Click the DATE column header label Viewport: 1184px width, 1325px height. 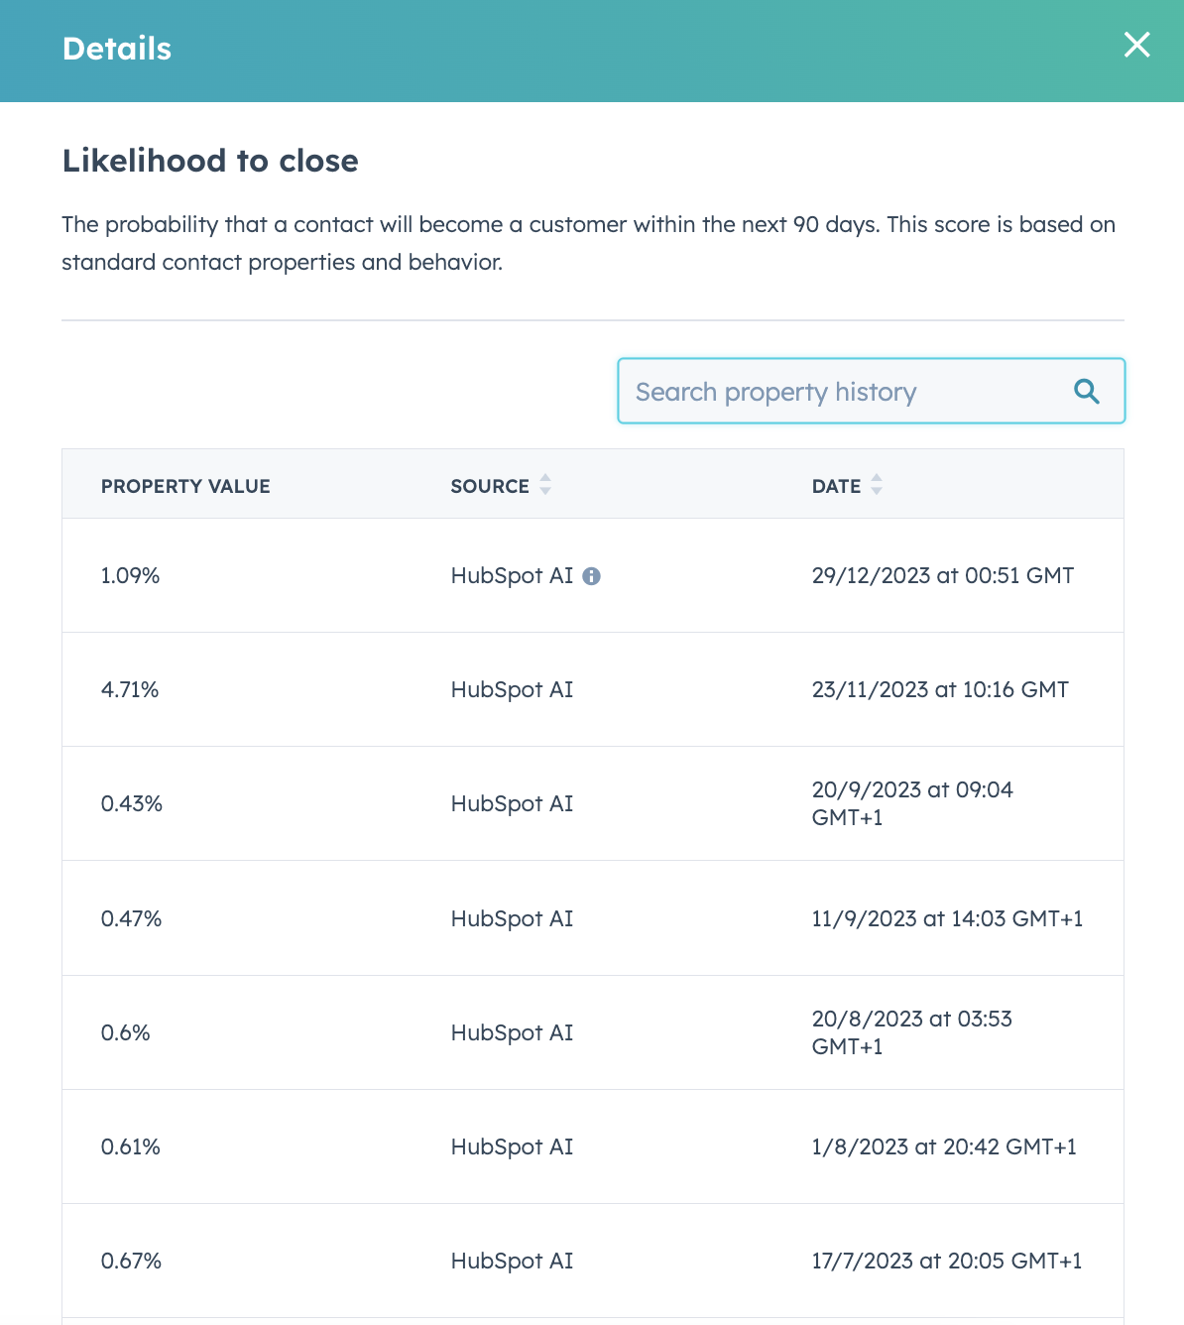pyautogui.click(x=836, y=486)
